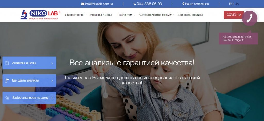Click flag icon on Где сдать анализы tile
Image resolution: width=264 pixels, height=121 pixels.
tap(7, 80)
